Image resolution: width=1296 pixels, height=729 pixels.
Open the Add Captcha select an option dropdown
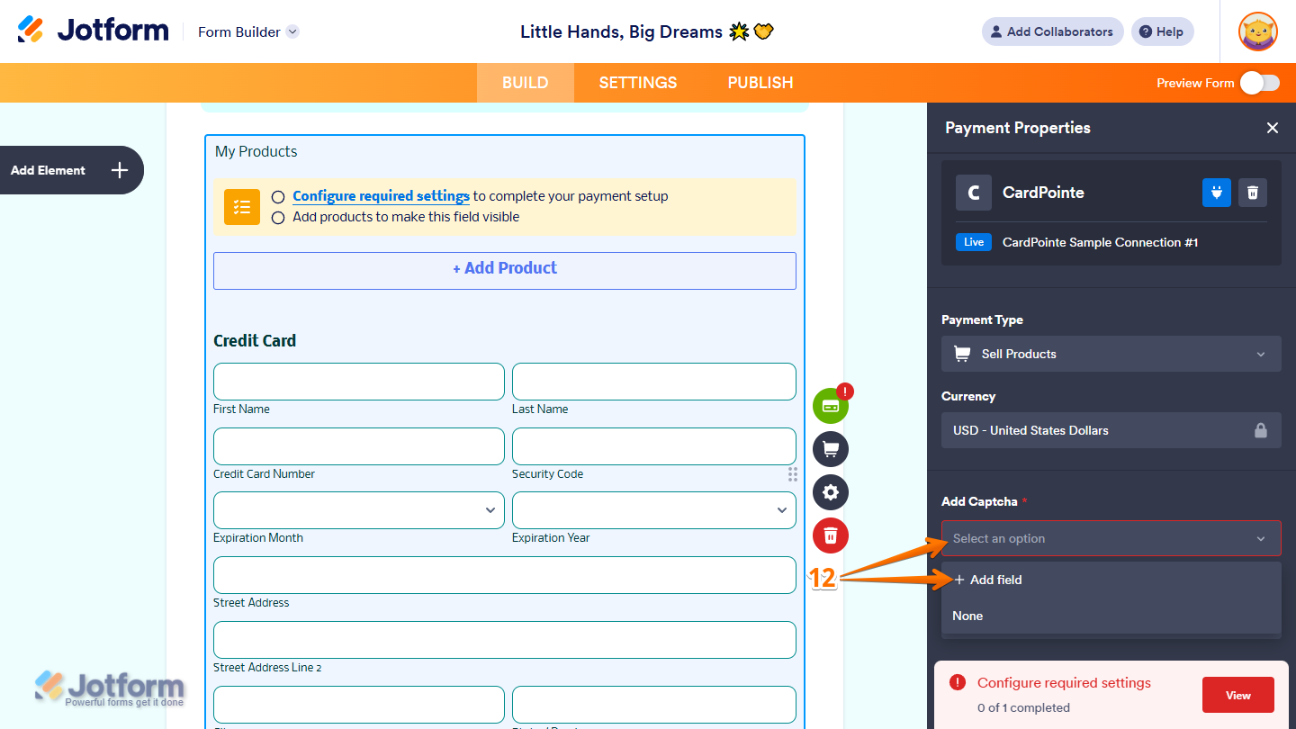coord(1111,538)
